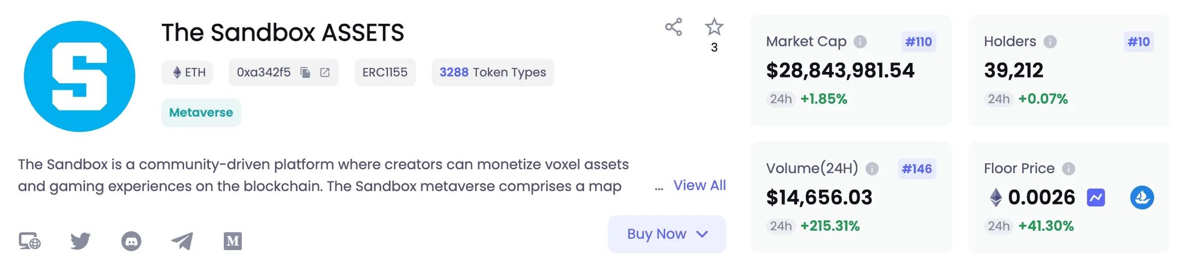Click Holders info icon
The image size is (1185, 265).
coord(1050,42)
